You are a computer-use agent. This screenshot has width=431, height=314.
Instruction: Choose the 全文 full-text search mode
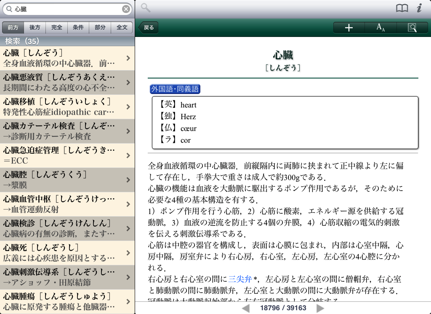pos(122,28)
